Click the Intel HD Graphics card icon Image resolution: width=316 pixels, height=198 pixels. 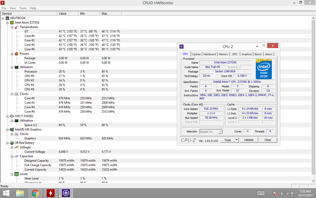click(x=12, y=130)
